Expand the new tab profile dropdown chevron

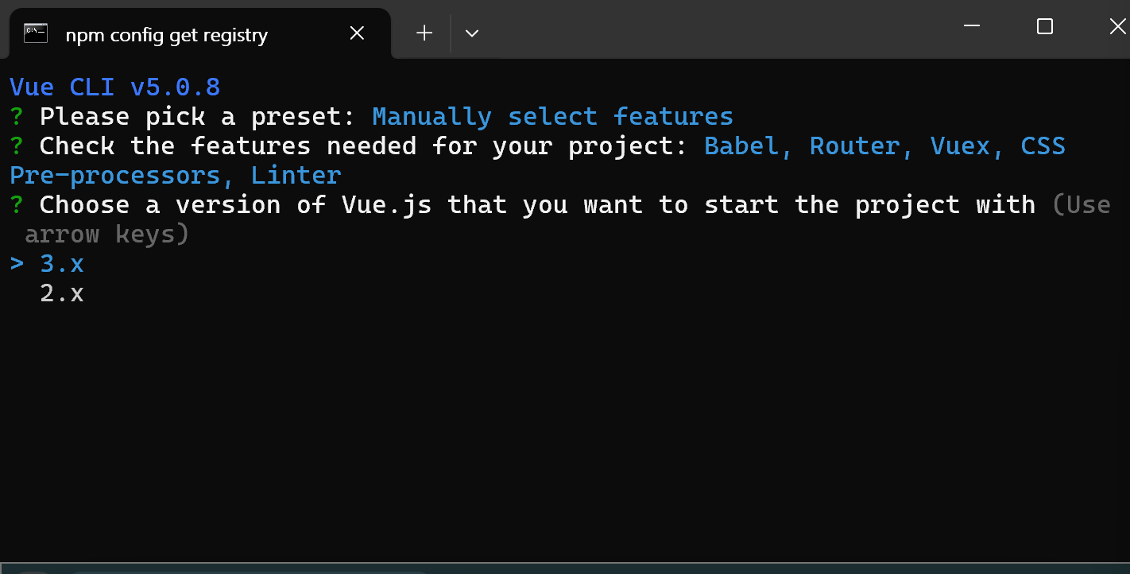click(472, 33)
